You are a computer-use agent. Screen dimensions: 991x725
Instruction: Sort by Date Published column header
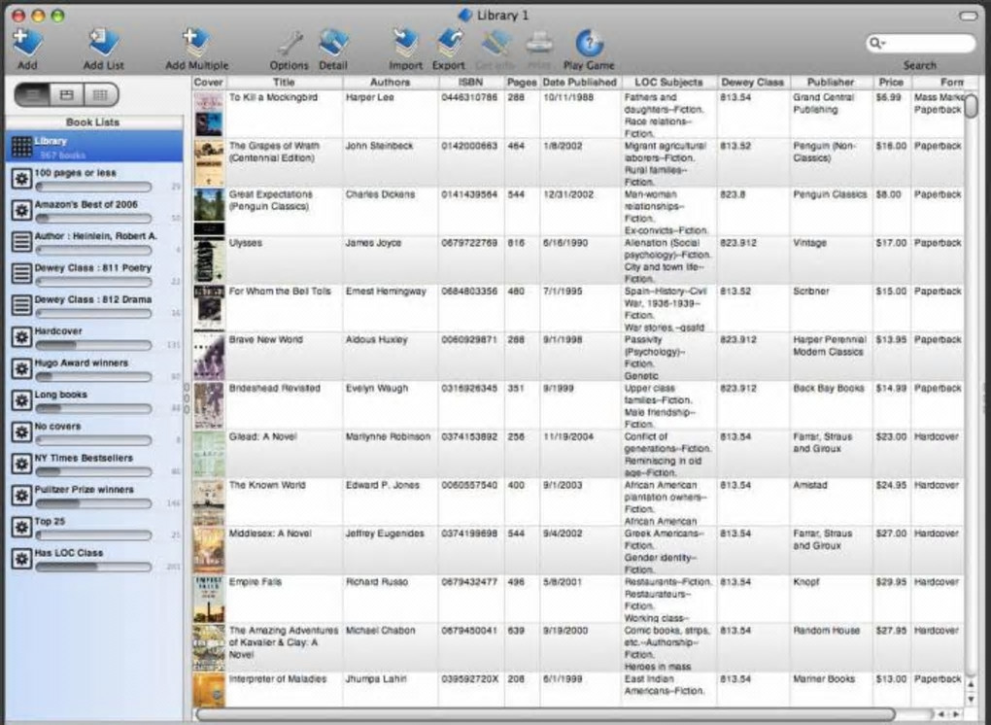coord(580,83)
